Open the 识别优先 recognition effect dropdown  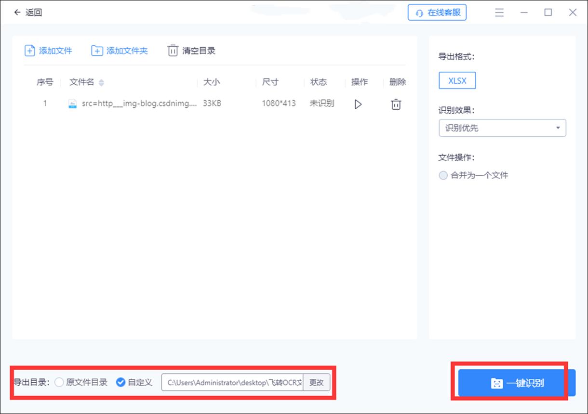pyautogui.click(x=502, y=128)
